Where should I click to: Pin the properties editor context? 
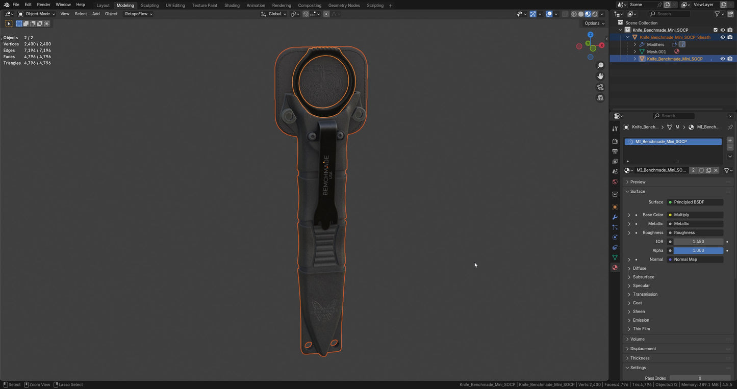pyautogui.click(x=730, y=127)
